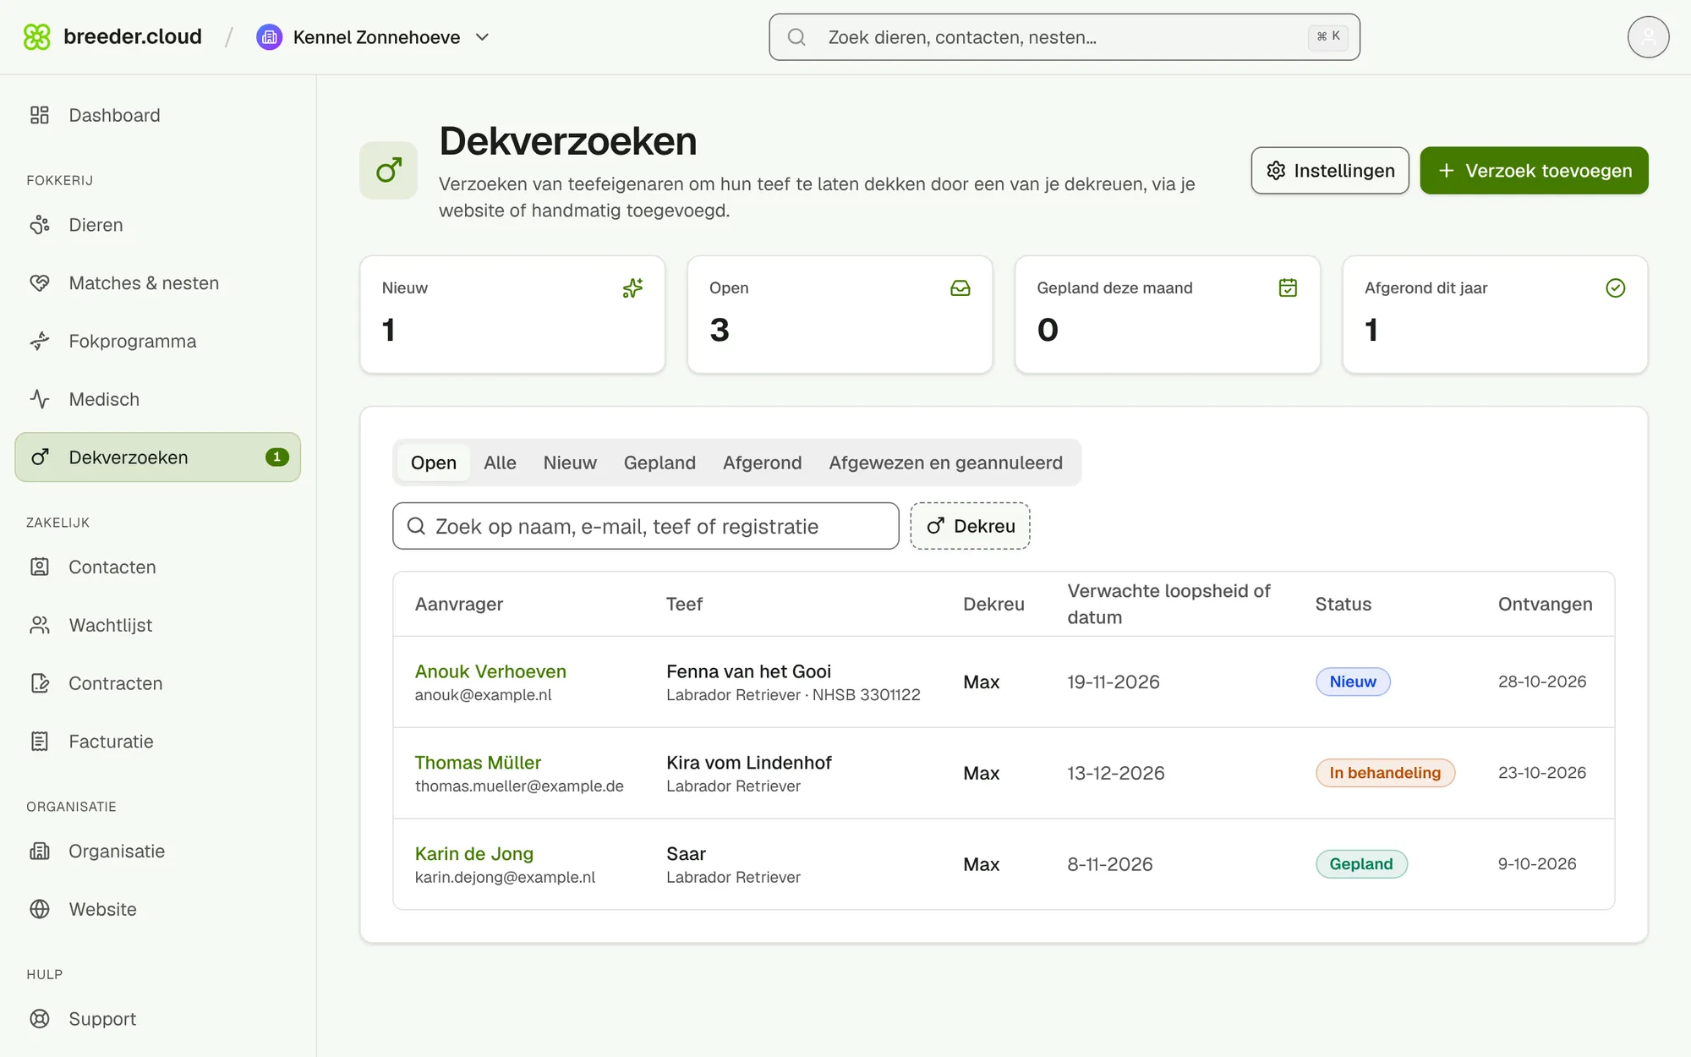The height and width of the screenshot is (1057, 1691).
Task: Click the breeder.cloud clover logo
Action: point(37,37)
